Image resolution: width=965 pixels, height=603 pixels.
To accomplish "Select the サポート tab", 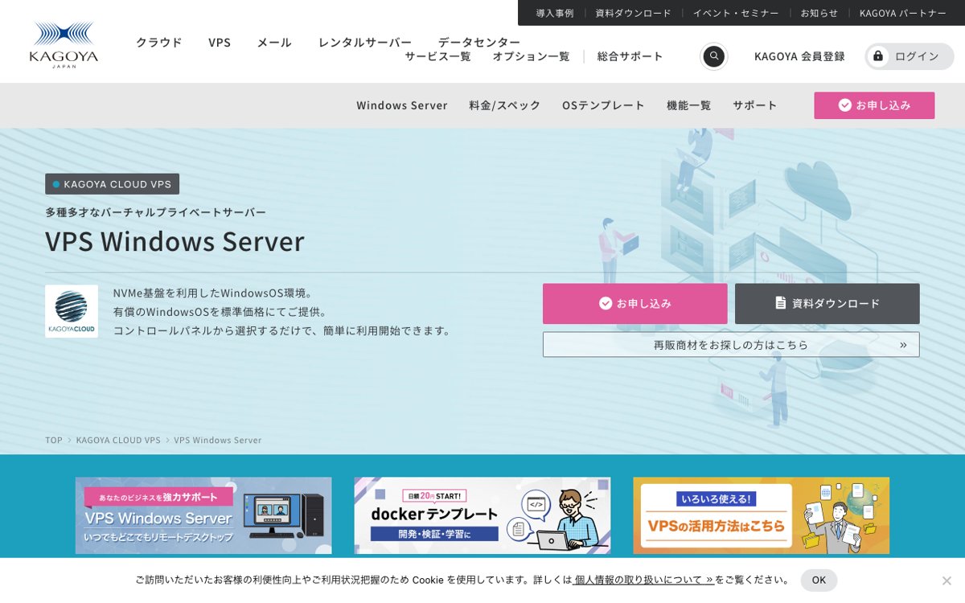I will [754, 105].
